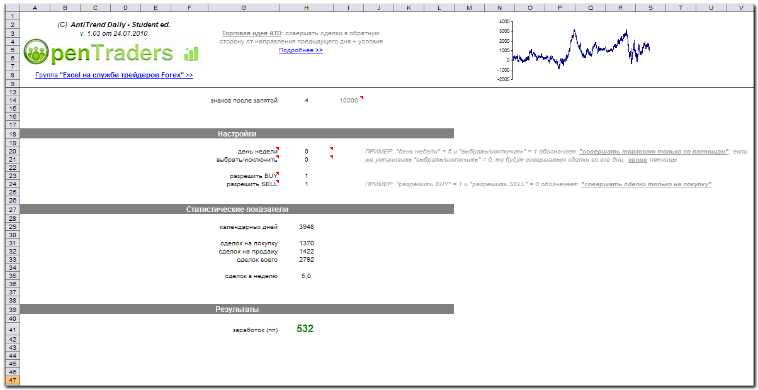The width and height of the screenshot is (758, 390).
Task: Click the "Статистические показатели" section header
Action: point(237,209)
